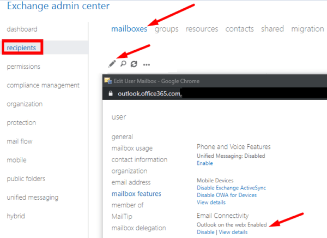The width and height of the screenshot is (327, 238).
Task: Go to unified messaging
Action: (33, 198)
